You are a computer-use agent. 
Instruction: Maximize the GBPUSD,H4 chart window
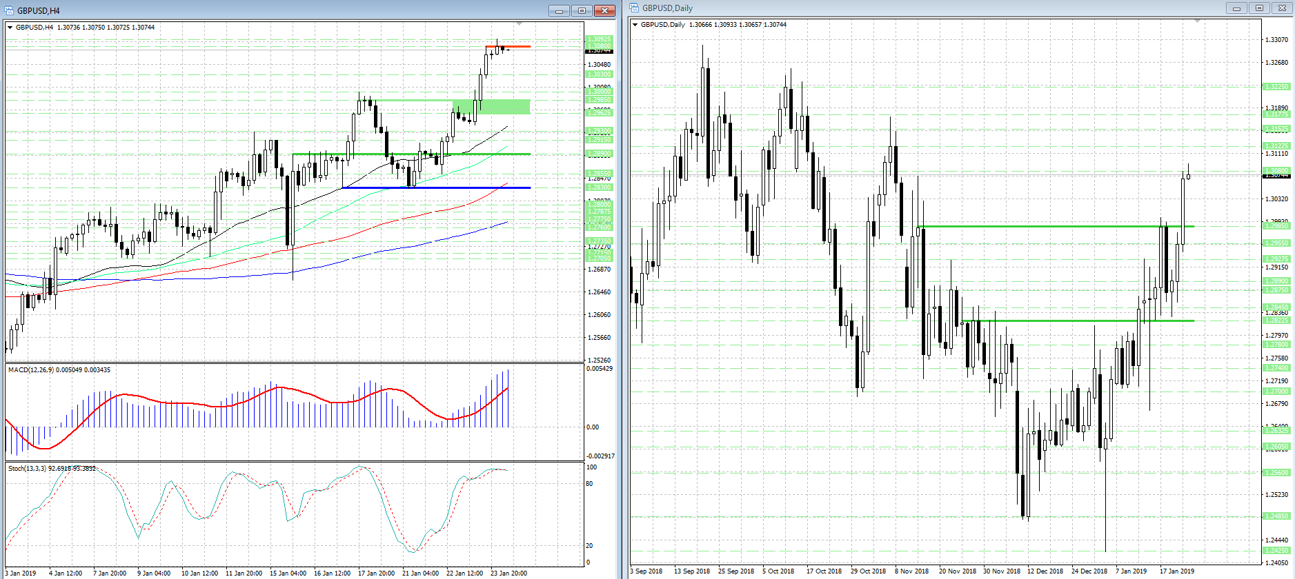582,10
